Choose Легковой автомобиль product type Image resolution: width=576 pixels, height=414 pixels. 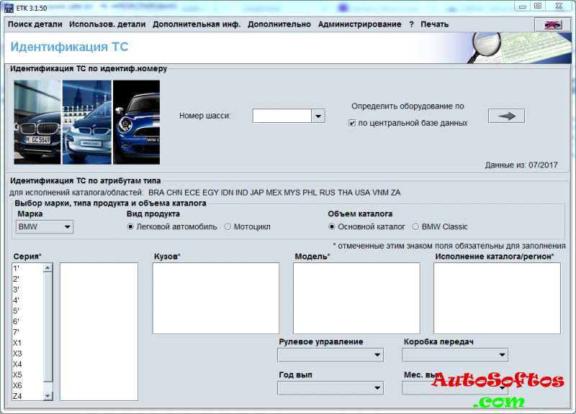pos(130,227)
